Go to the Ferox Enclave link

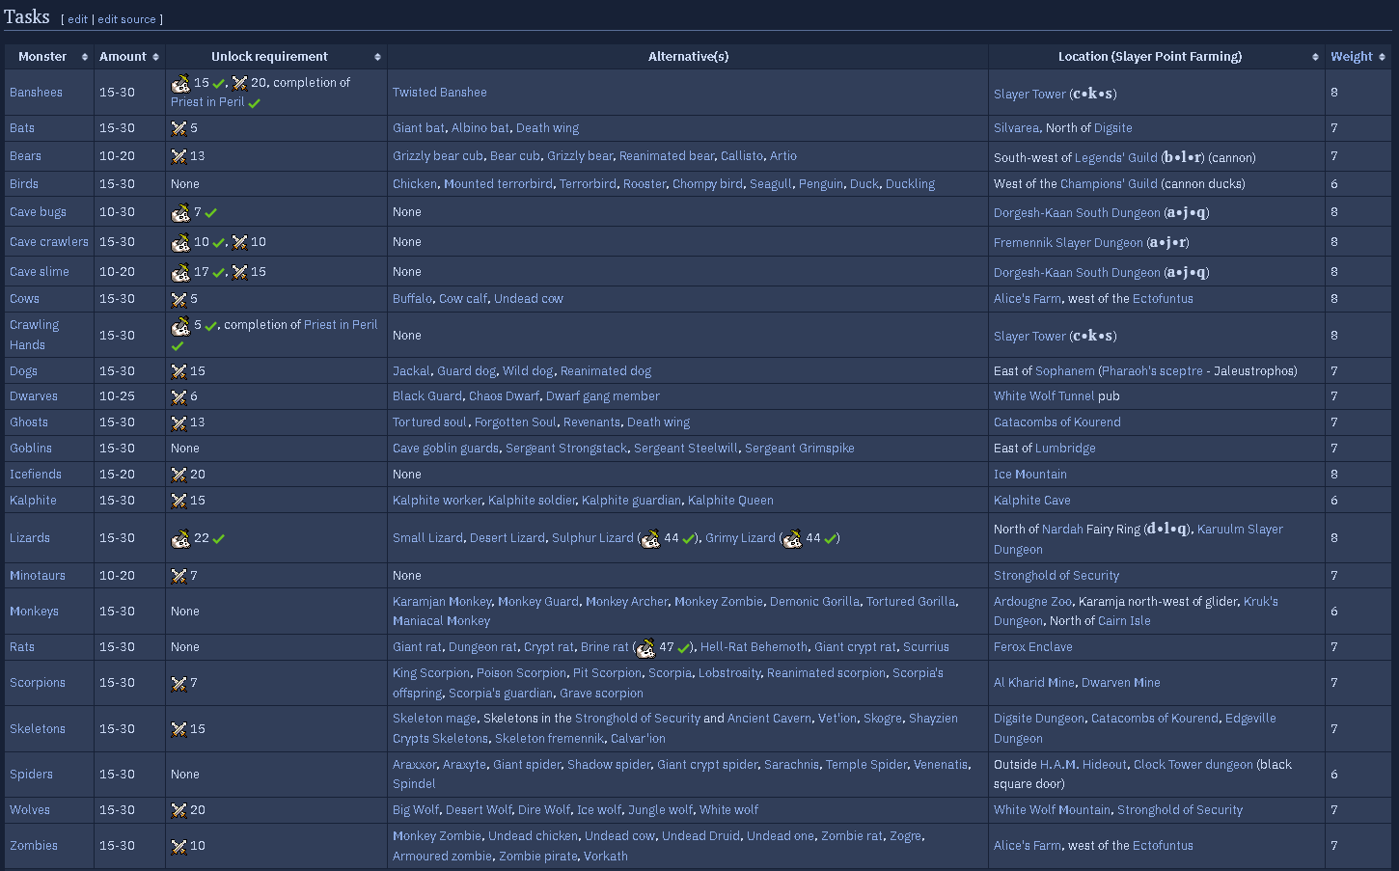[1033, 647]
